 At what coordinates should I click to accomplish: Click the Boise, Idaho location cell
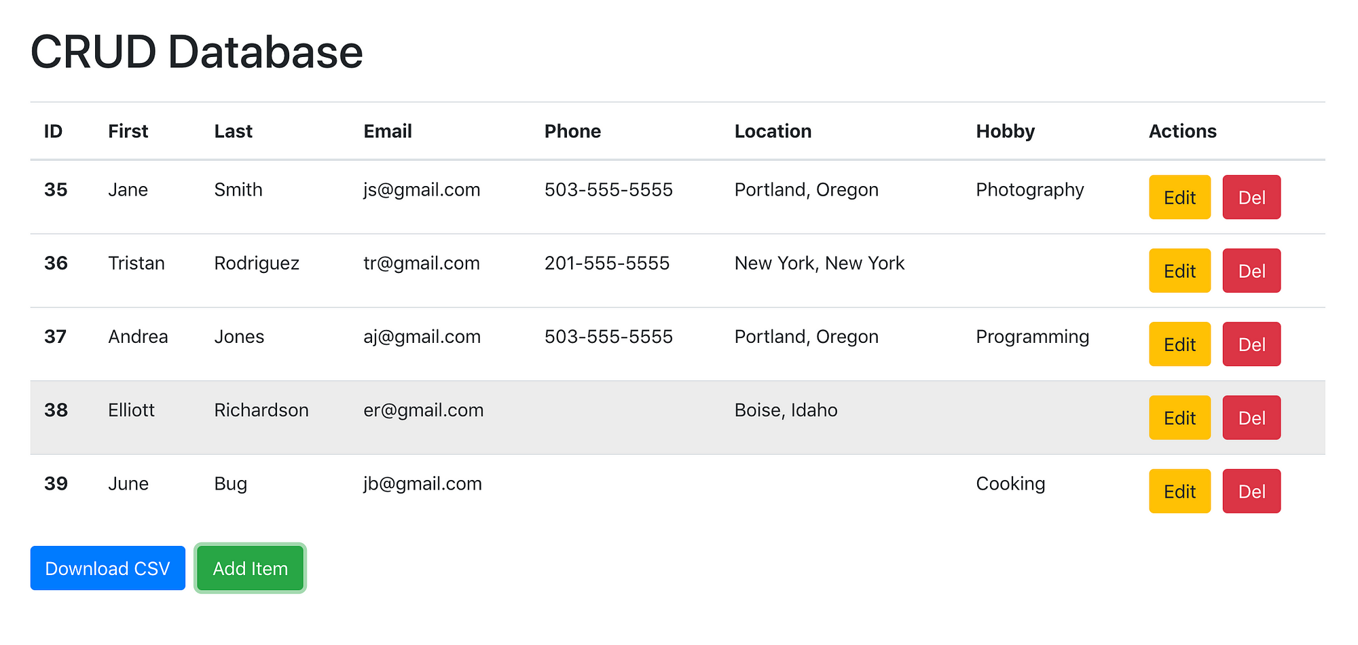(x=786, y=410)
